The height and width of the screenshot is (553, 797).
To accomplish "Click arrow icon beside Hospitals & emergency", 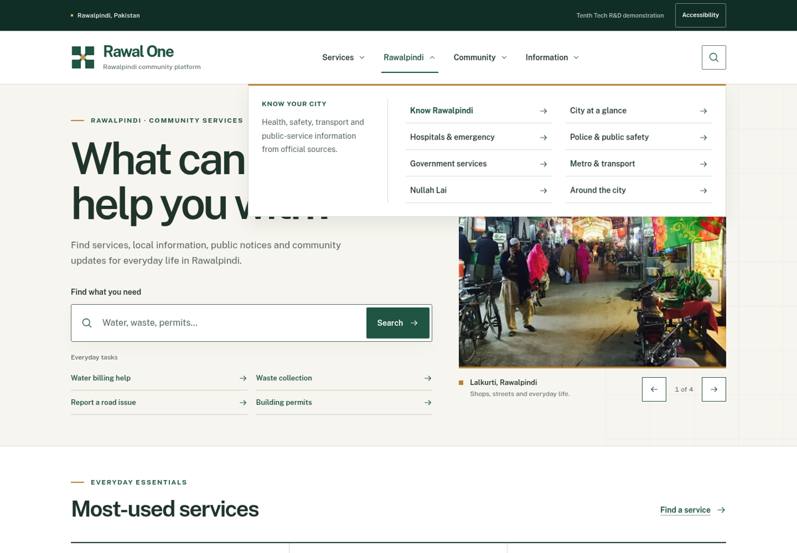I will click(x=543, y=137).
